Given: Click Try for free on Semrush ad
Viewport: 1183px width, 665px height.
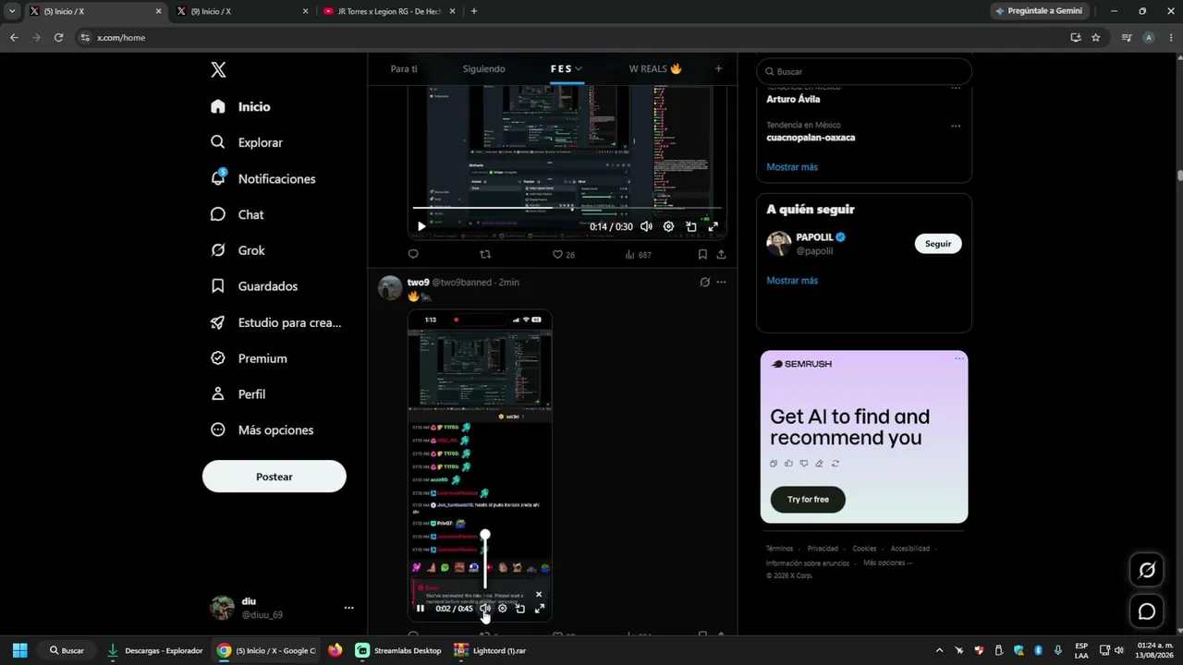Looking at the screenshot, I should [808, 500].
